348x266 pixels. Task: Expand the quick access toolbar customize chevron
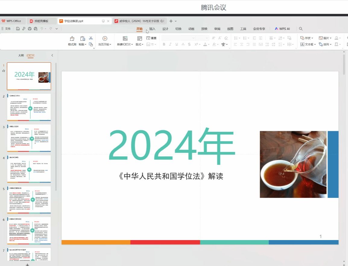click(x=57, y=29)
